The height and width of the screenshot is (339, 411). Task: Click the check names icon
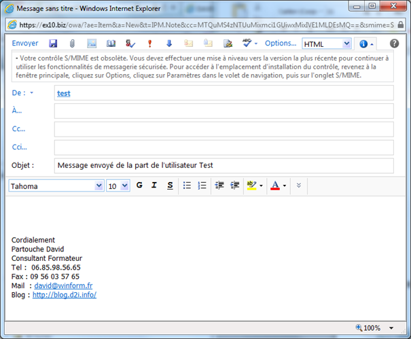[x=130, y=43]
